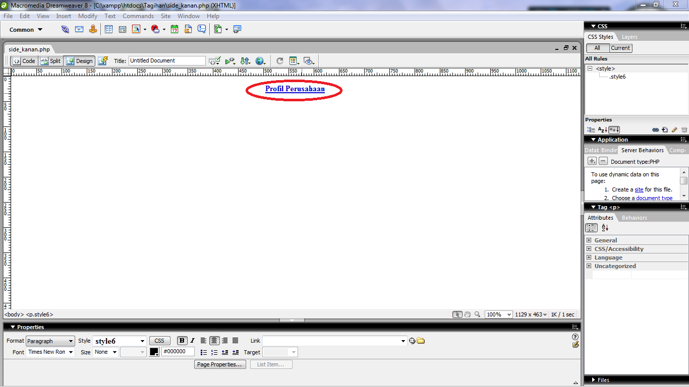Insert a Named Anchor

[x=93, y=29]
